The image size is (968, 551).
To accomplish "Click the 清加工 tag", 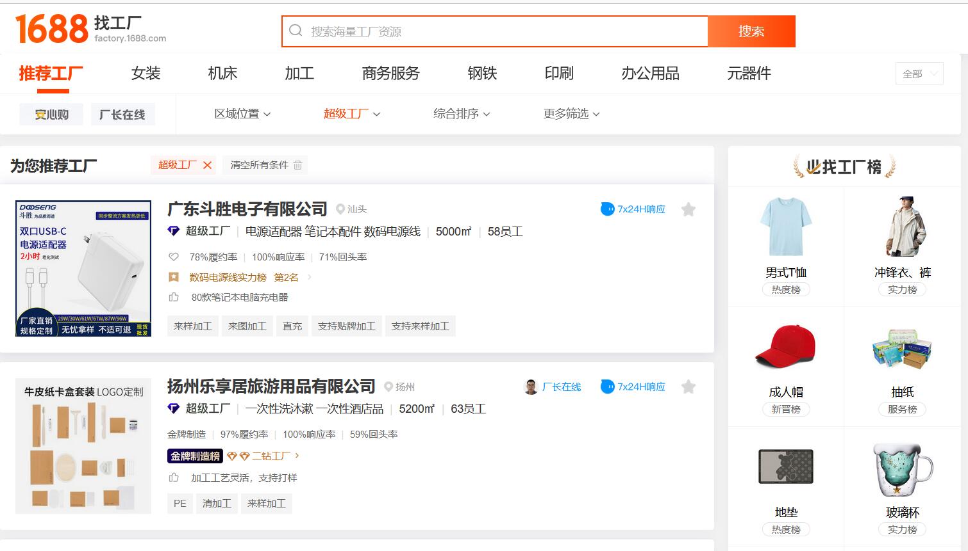I will coord(217,504).
